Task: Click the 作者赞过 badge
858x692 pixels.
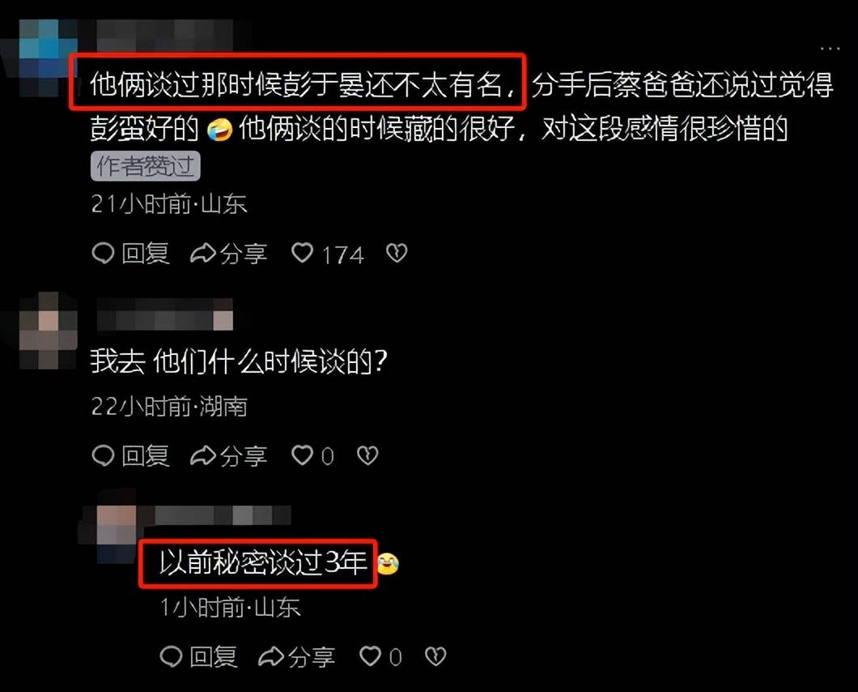Action: [146, 166]
